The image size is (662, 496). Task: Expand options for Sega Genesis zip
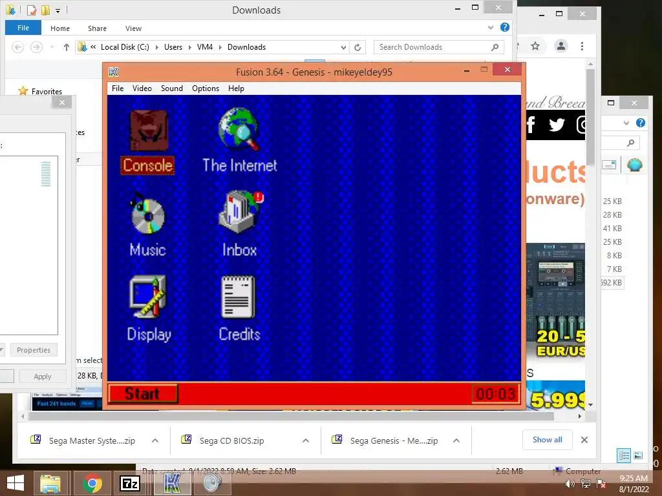pyautogui.click(x=456, y=440)
